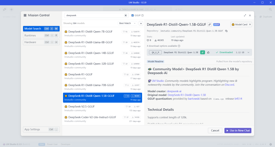Click the Downloaded status label
The image size is (275, 147).
(x=224, y=53)
